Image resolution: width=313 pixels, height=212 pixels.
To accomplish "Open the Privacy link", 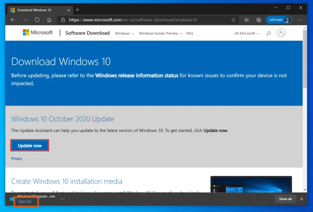I will 17,158.
